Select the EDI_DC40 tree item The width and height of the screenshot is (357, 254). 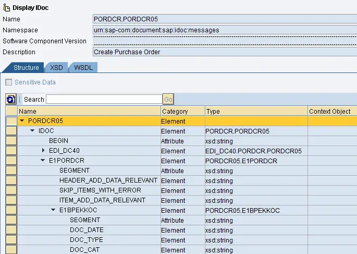(64, 151)
